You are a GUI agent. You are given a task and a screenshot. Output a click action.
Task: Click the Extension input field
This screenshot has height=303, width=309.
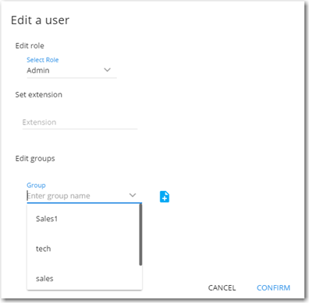tap(80, 122)
